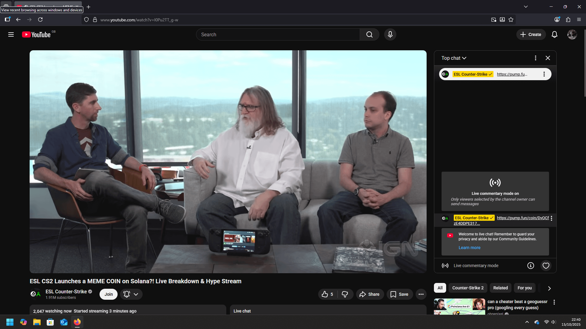The height and width of the screenshot is (329, 586).
Task: Like the video with thumbs up
Action: point(328,294)
